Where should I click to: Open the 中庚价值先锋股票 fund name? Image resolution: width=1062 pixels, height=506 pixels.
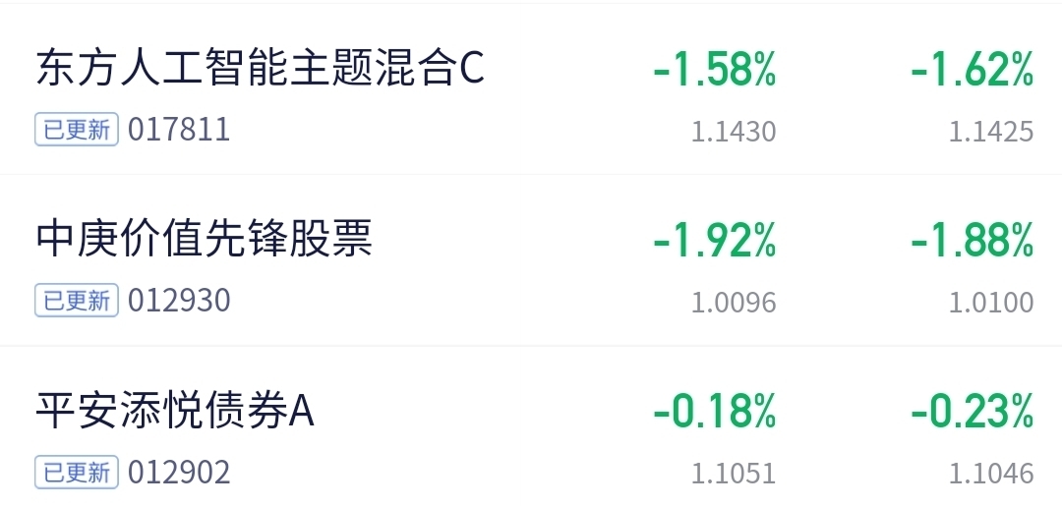pos(204,239)
